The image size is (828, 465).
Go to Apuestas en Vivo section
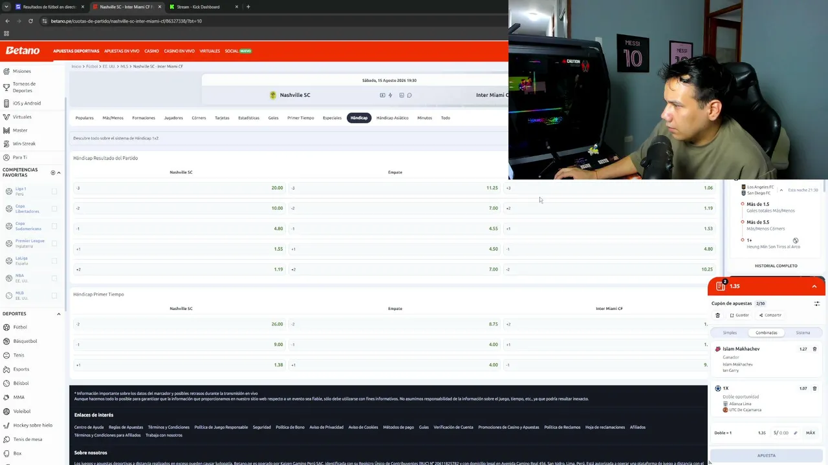[x=122, y=51]
